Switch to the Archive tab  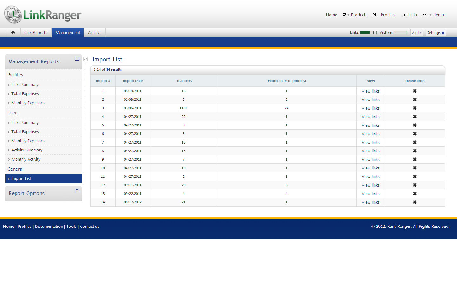(95, 33)
